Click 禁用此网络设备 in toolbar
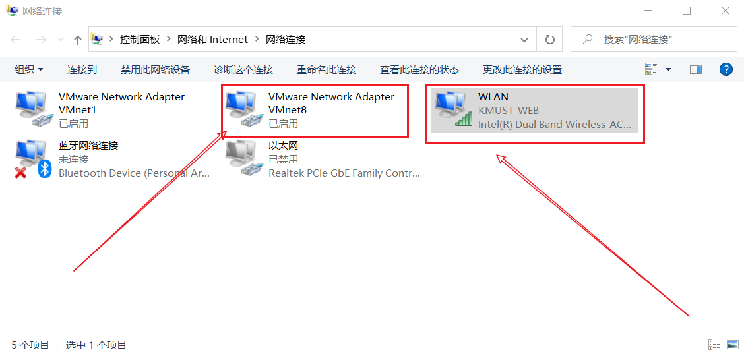The image size is (744, 354). click(x=155, y=70)
